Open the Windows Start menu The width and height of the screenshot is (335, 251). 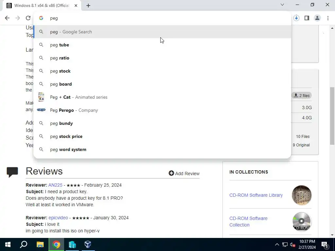point(8,244)
